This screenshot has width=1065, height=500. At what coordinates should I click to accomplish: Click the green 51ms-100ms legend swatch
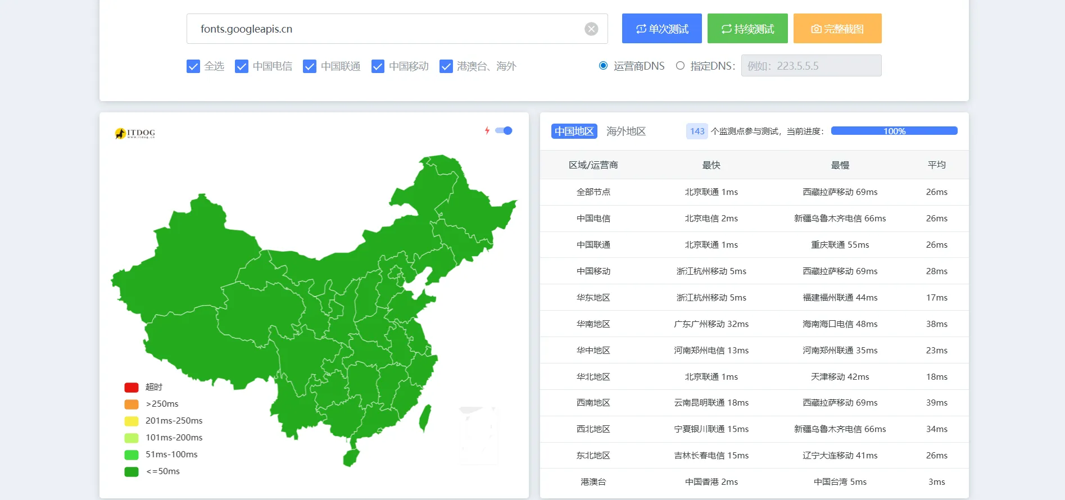(132, 454)
